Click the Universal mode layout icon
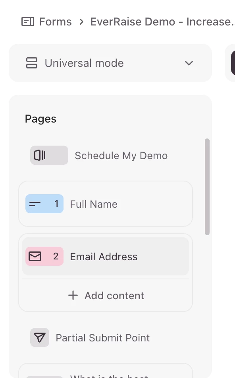Viewport: 235px width, 378px height. tap(31, 63)
